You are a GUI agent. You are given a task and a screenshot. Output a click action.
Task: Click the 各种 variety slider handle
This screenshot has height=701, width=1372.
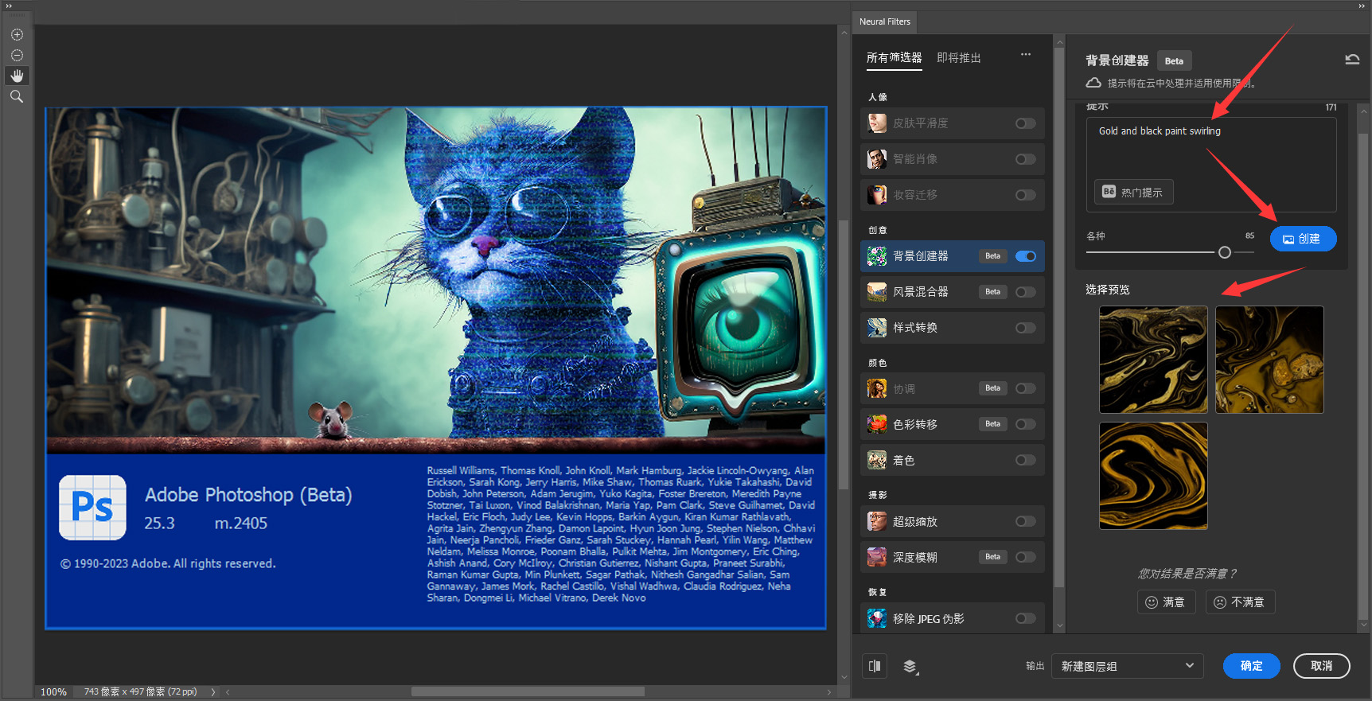click(x=1225, y=252)
